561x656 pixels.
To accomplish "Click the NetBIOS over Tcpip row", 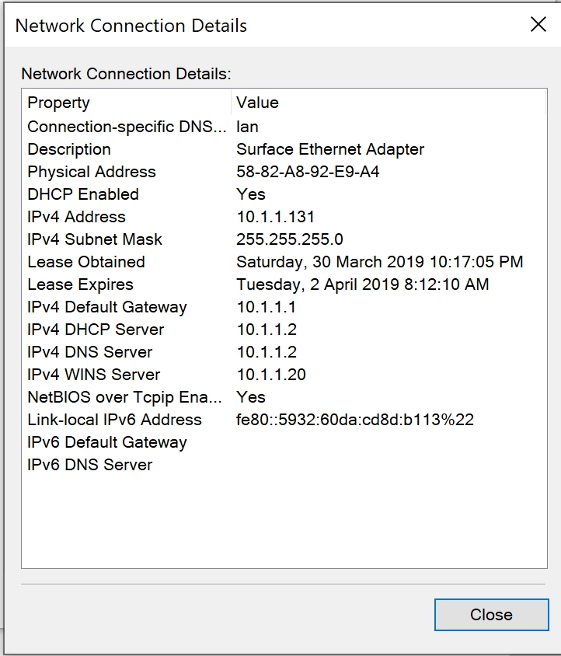I will pyautogui.click(x=125, y=397).
